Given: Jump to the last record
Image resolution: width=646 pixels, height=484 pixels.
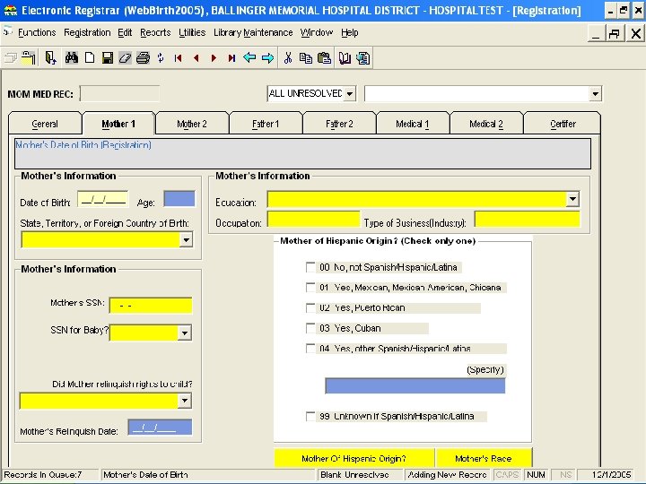Looking at the screenshot, I should click(231, 58).
